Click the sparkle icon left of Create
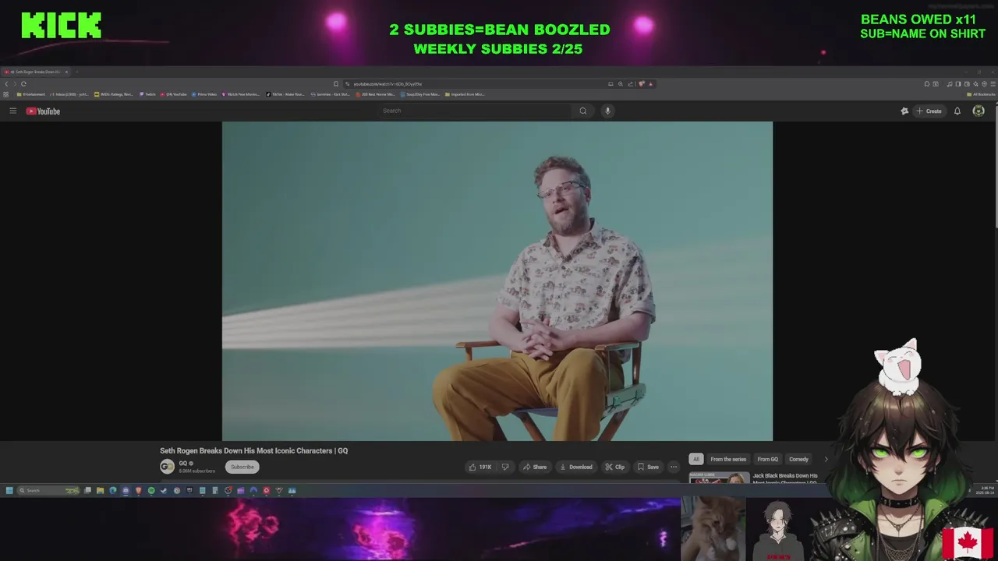 (x=904, y=111)
